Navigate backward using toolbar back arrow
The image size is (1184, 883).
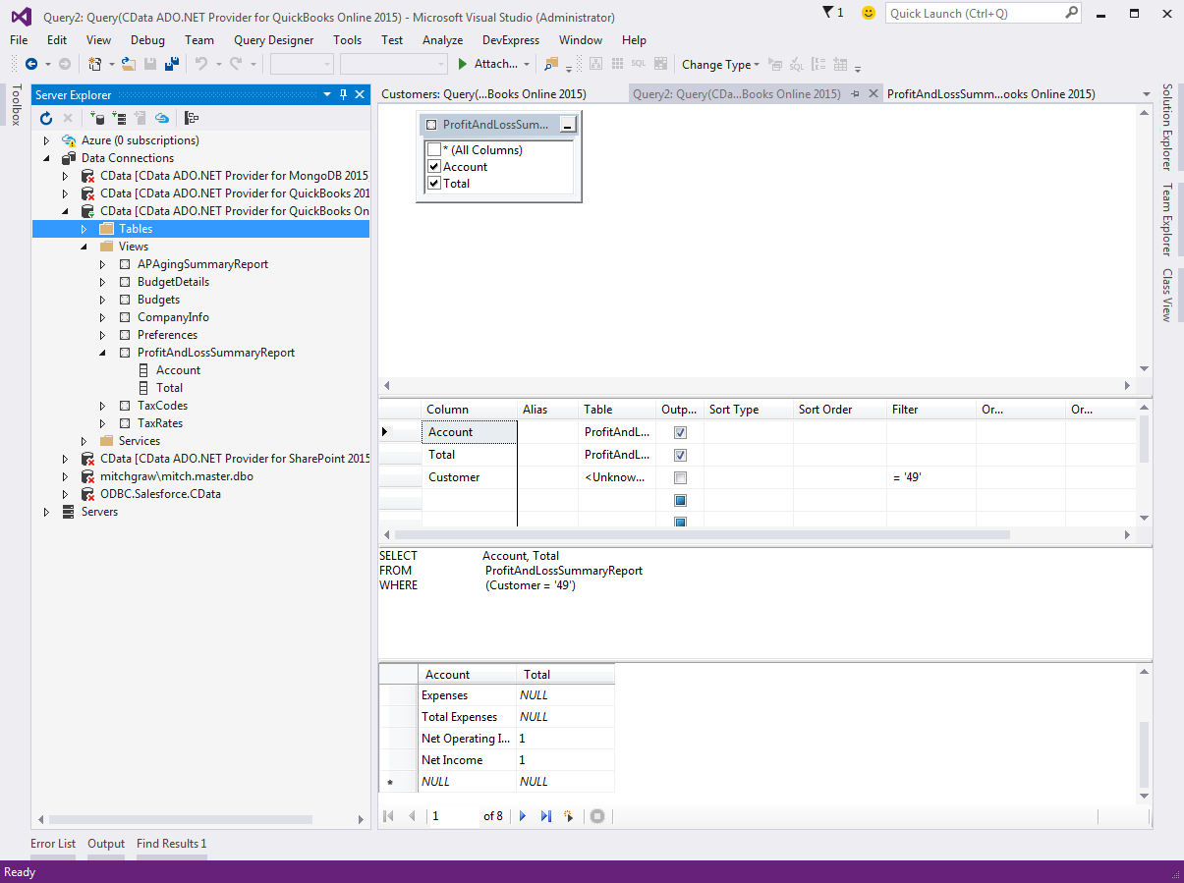click(31, 64)
